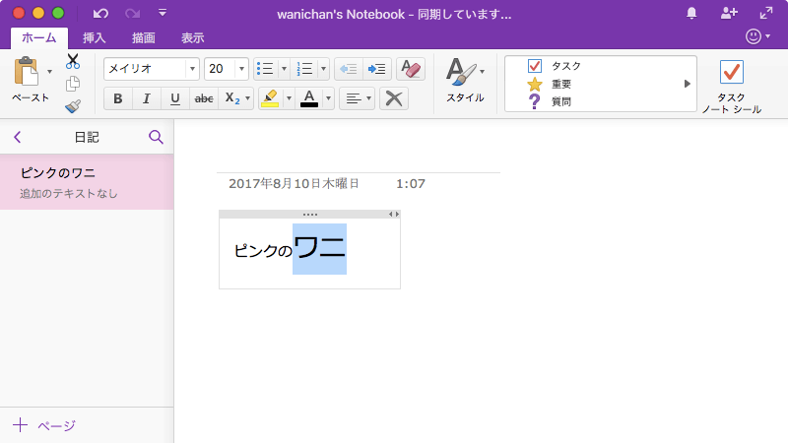The width and height of the screenshot is (788, 443).
Task: Expand the bullet style dropdown
Action: point(284,69)
